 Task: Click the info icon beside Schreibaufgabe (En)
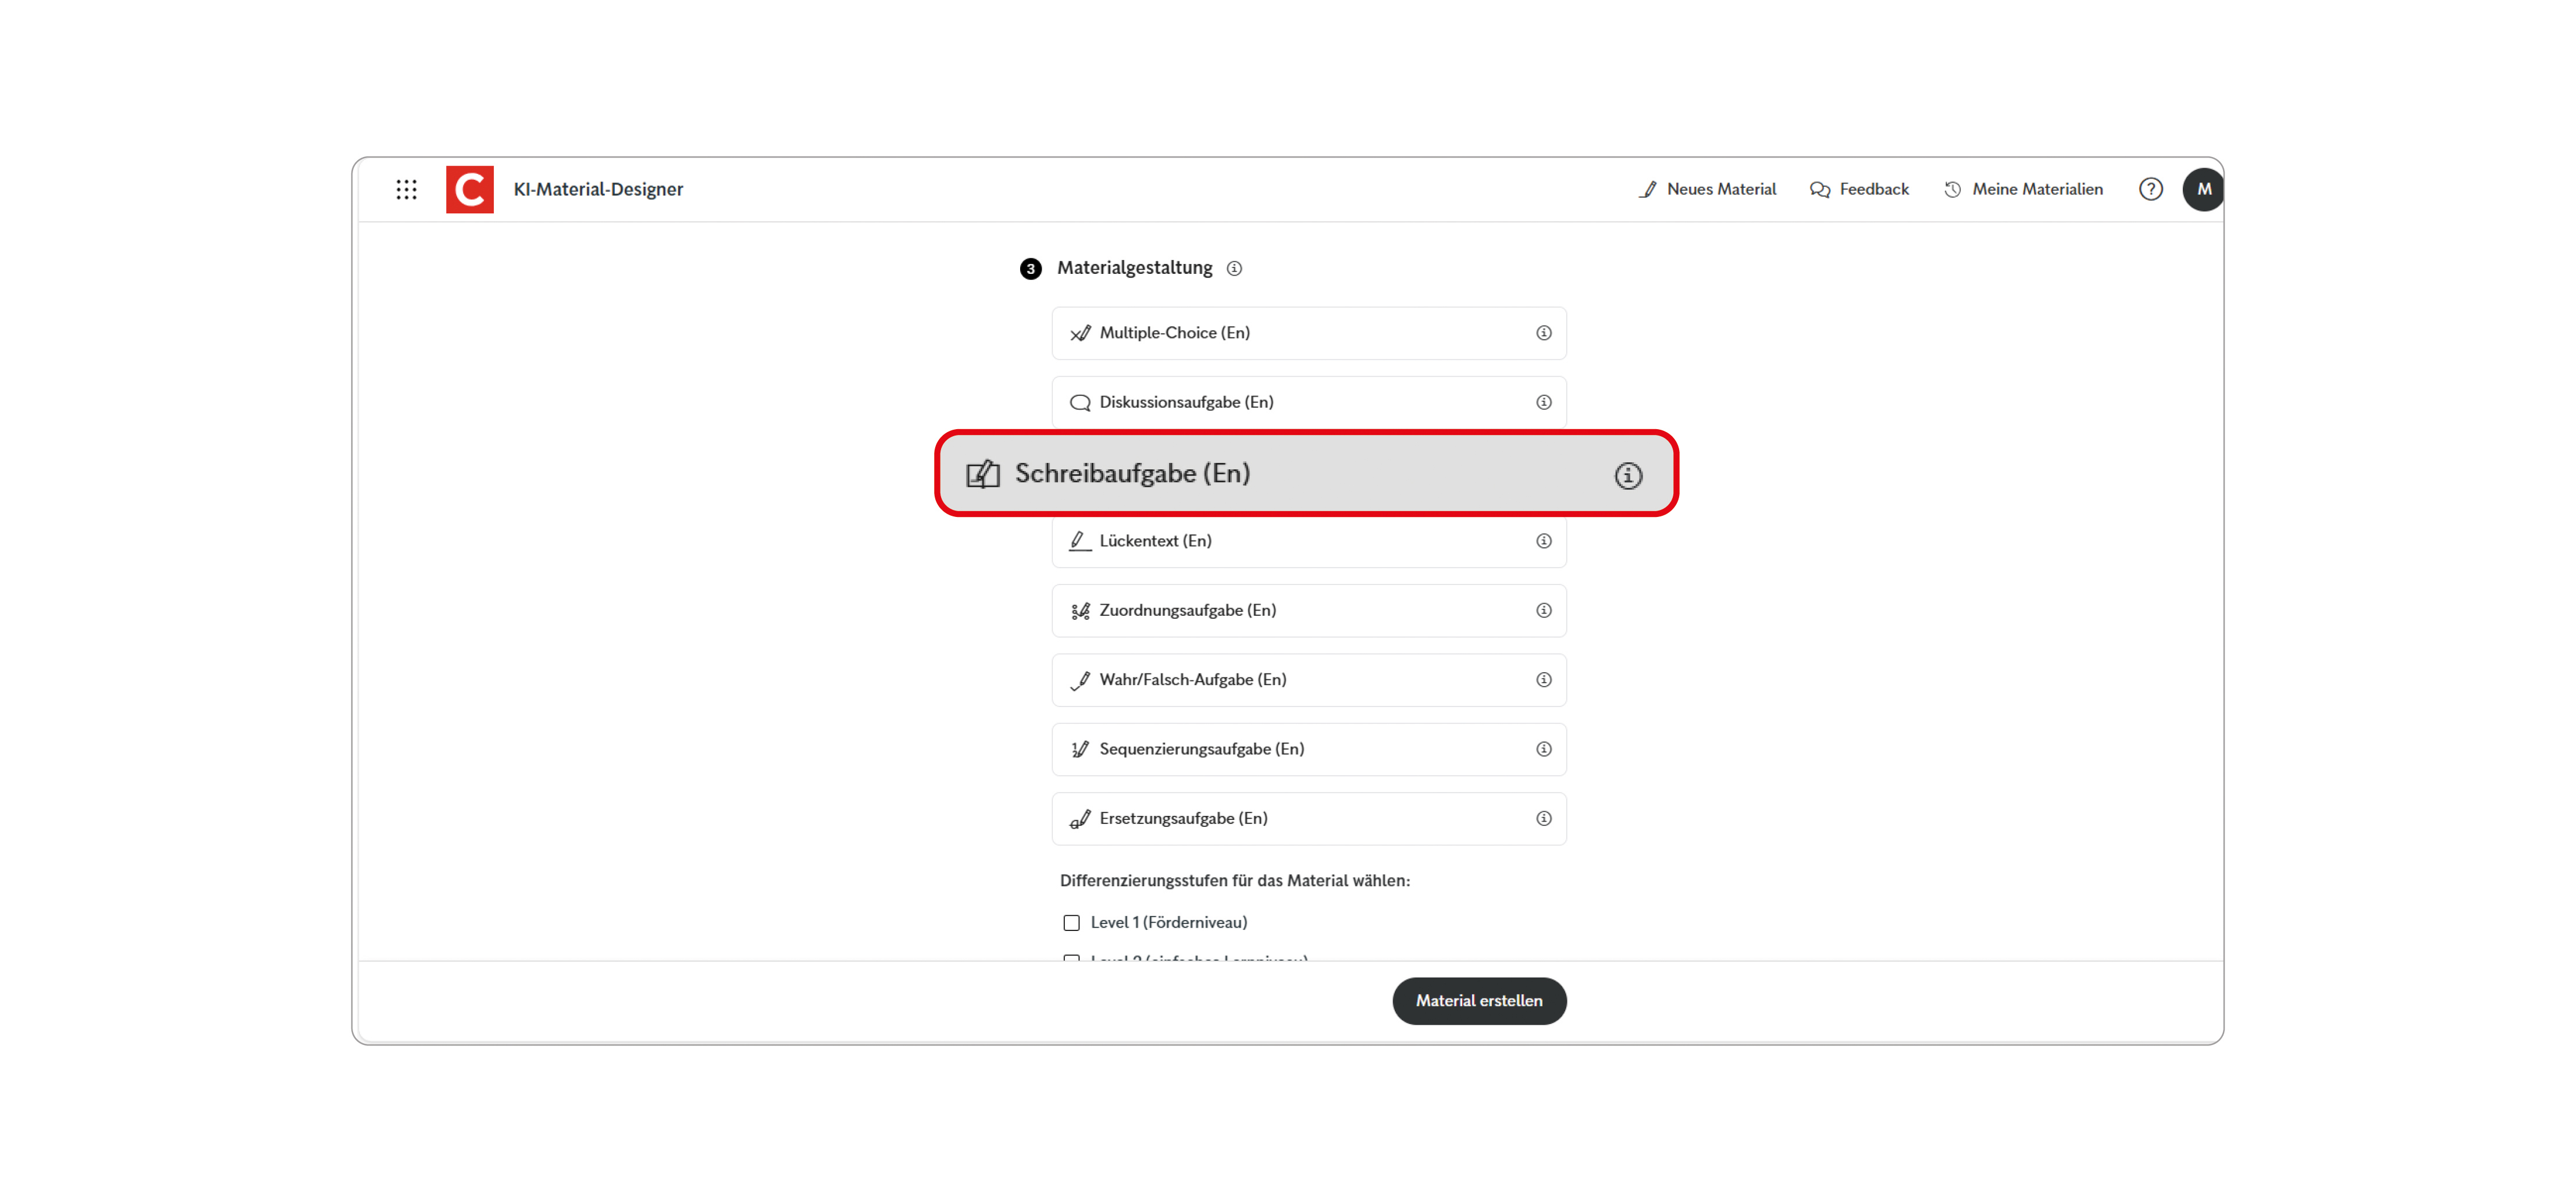tap(1628, 475)
